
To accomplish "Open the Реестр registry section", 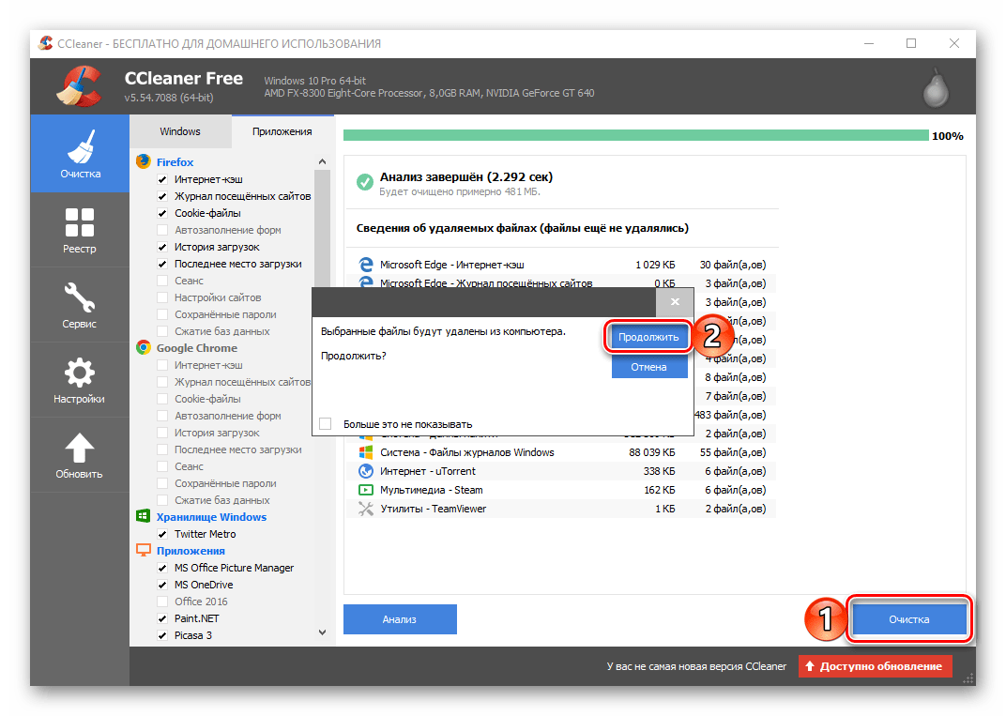I will [x=80, y=230].
